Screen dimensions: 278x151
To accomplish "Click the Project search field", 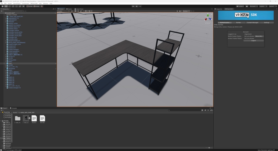I will click(184, 110).
